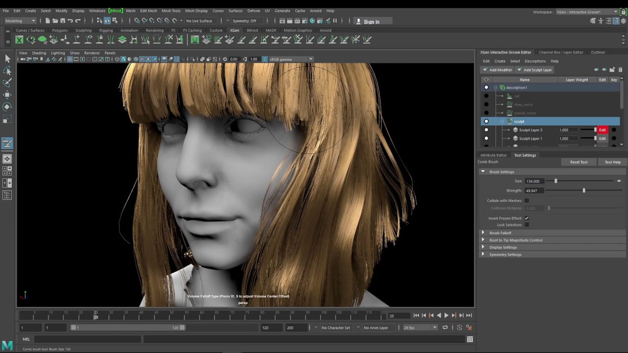Screen dimensions: 628x353
Task: Select the grass-like 'cut' modifier icon
Action: (510, 96)
